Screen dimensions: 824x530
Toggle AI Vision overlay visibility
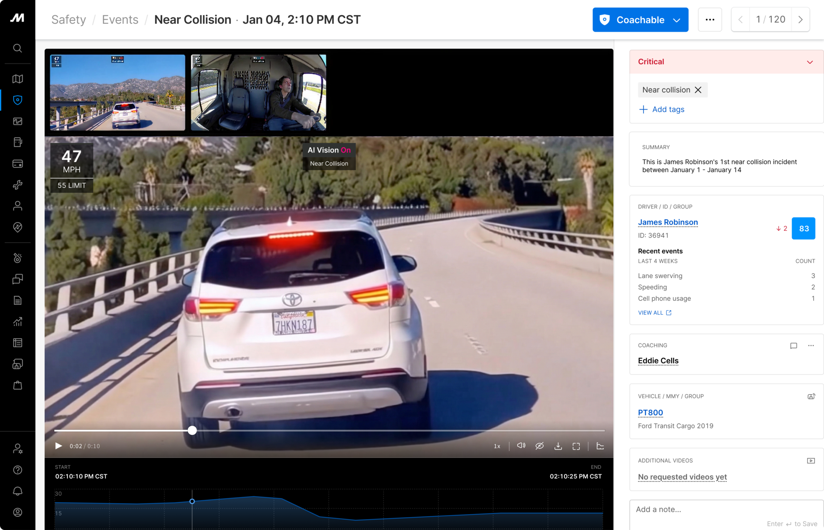(329, 150)
